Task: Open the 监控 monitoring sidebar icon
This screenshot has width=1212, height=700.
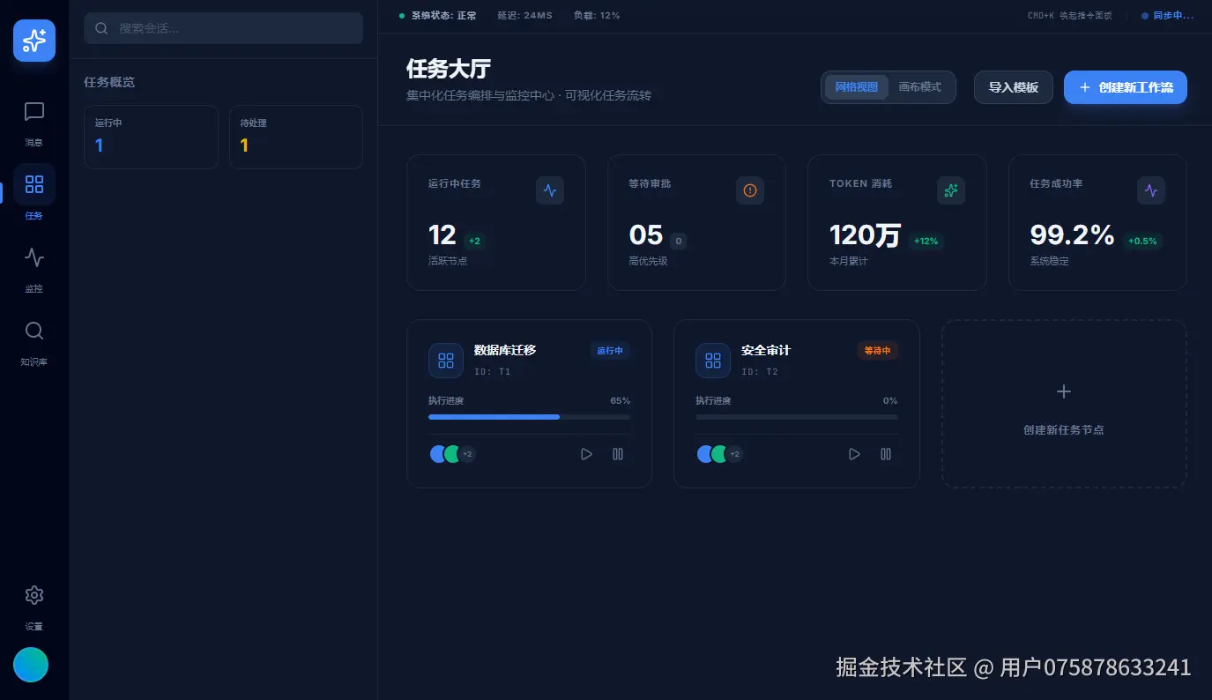Action: (x=34, y=257)
